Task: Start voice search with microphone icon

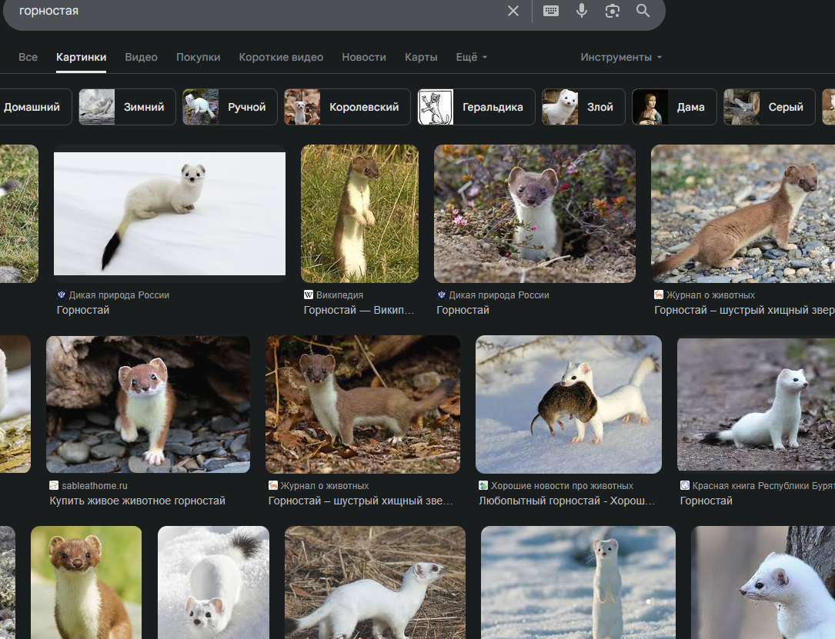Action: pos(582,11)
